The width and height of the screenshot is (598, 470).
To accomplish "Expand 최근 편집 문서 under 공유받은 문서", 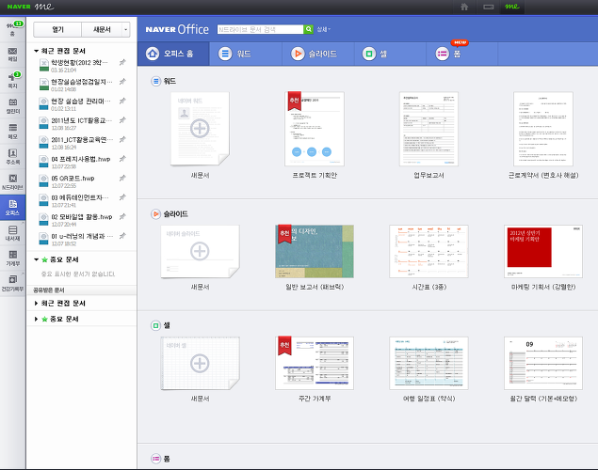I will point(36,304).
